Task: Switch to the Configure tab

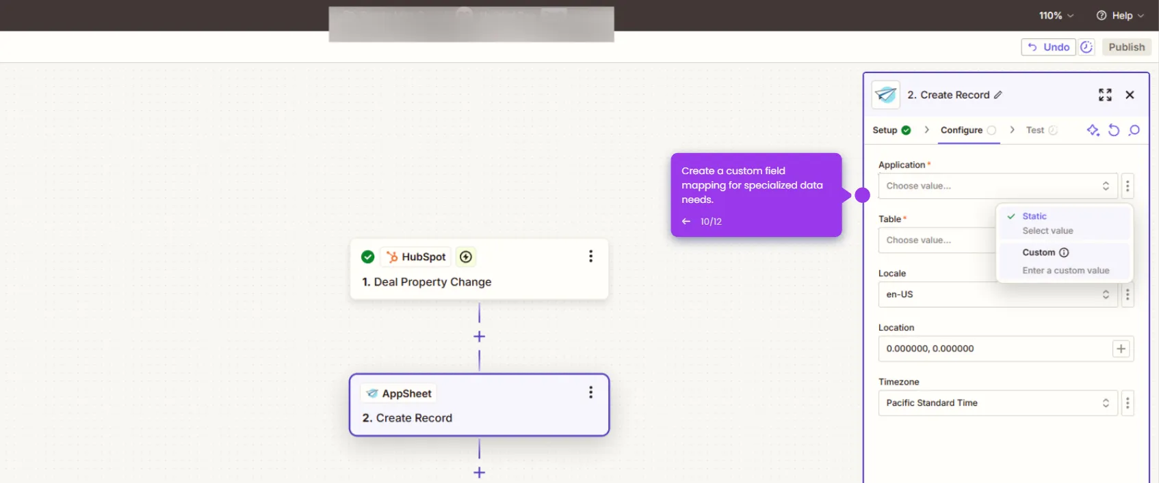Action: coord(968,130)
